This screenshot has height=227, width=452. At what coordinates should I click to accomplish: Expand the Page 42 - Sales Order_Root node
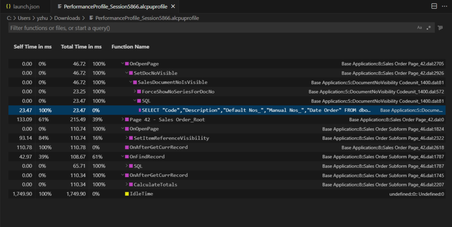coord(123,119)
